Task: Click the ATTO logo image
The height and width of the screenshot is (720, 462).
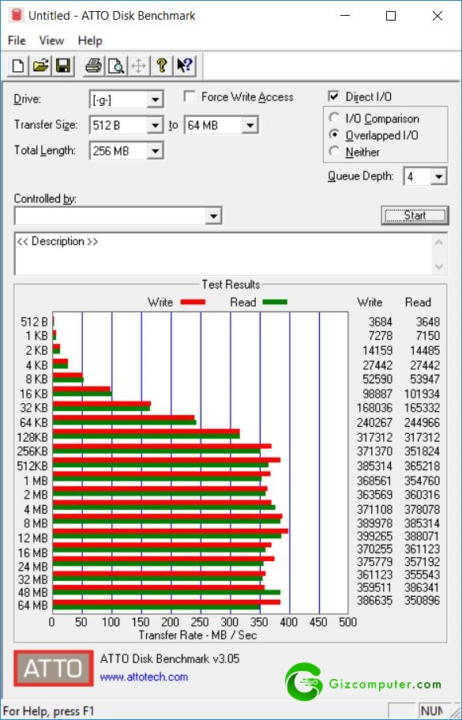Action: click(x=54, y=668)
